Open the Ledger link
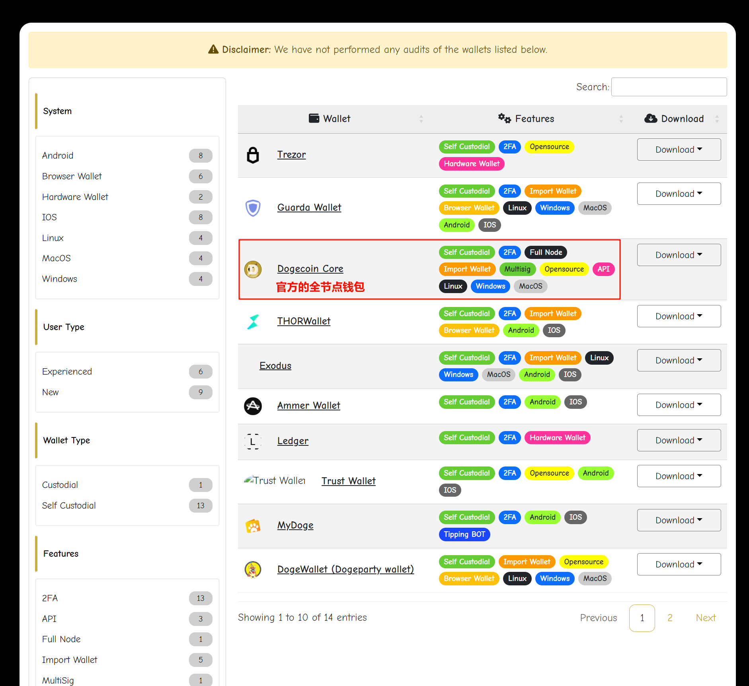749x686 pixels. [293, 441]
